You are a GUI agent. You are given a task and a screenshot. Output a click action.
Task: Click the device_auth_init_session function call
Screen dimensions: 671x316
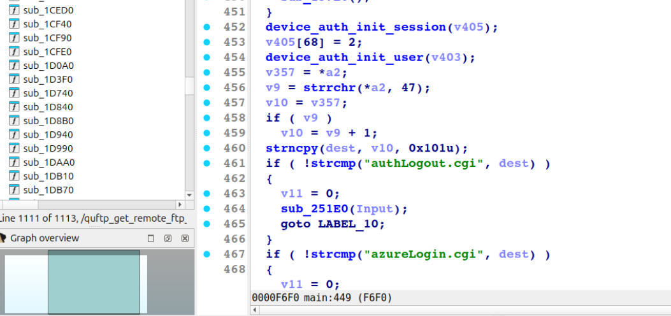[x=355, y=27]
